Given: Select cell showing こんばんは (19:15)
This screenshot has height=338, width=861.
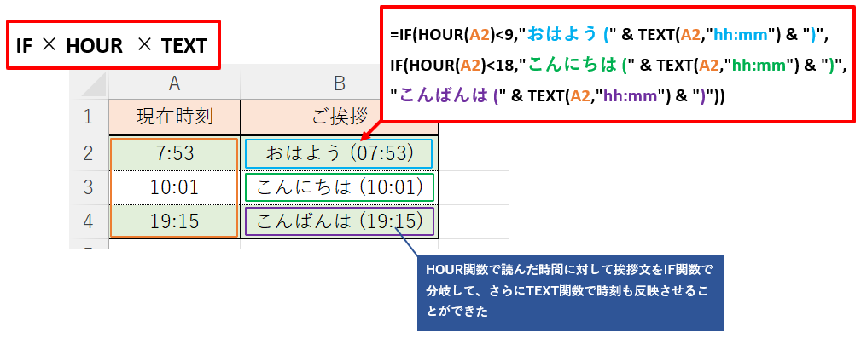Looking at the screenshot, I should coord(340,221).
